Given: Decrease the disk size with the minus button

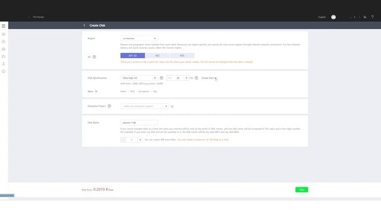Looking at the screenshot, I should tap(170, 78).
